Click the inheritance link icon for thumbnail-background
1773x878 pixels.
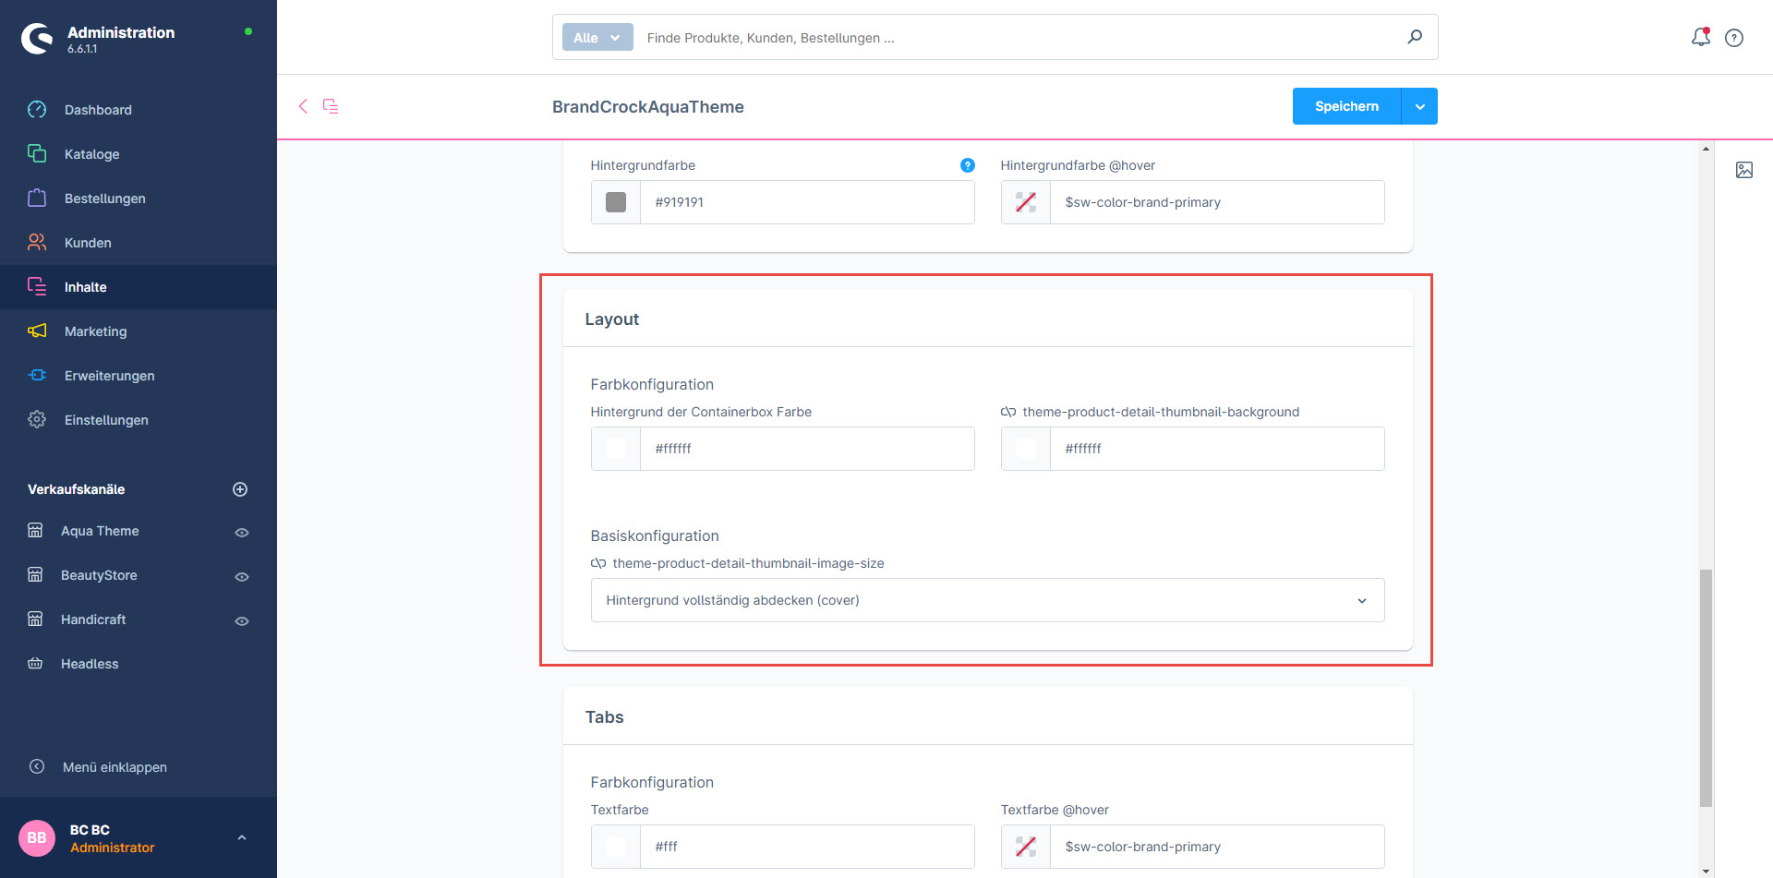point(1008,412)
